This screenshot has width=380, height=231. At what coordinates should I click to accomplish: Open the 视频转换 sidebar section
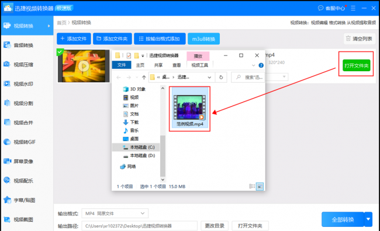point(27,26)
